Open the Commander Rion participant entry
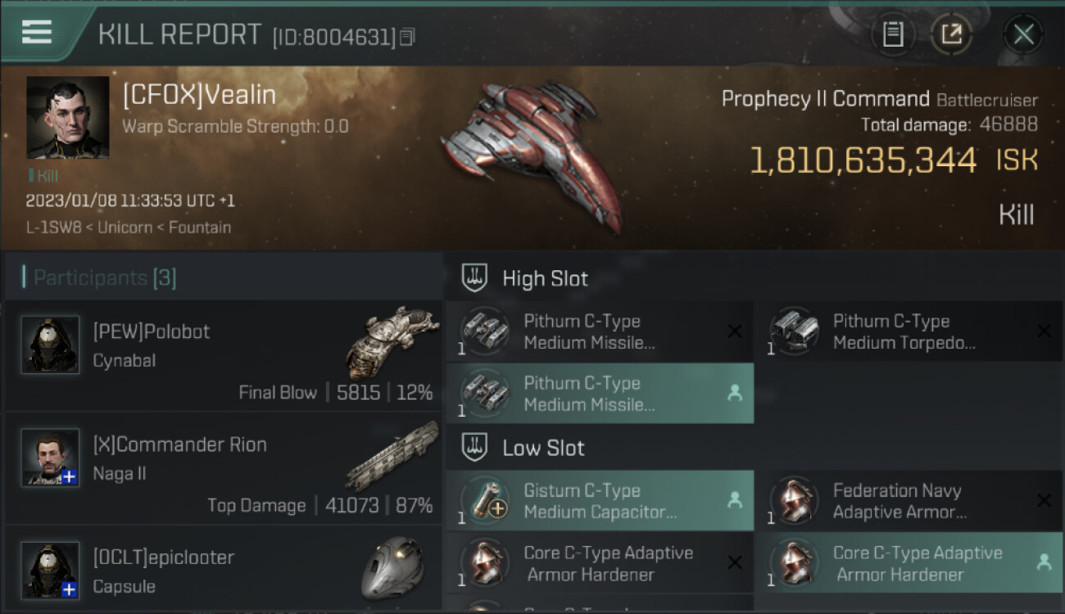 [223, 468]
